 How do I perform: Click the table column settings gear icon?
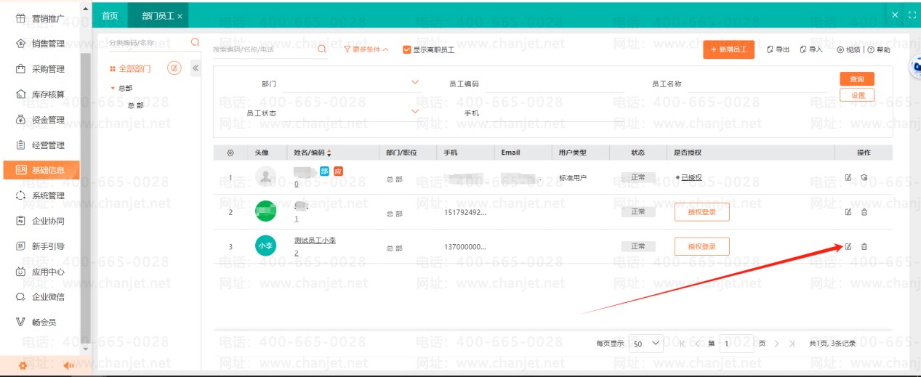point(230,153)
